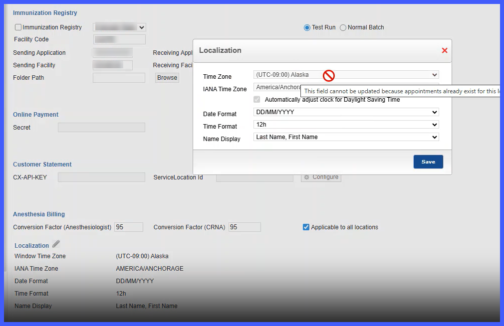Image resolution: width=504 pixels, height=326 pixels.
Task: Toggle automatic Daylight Saving Time adjustment checkbox
Action: (257, 100)
